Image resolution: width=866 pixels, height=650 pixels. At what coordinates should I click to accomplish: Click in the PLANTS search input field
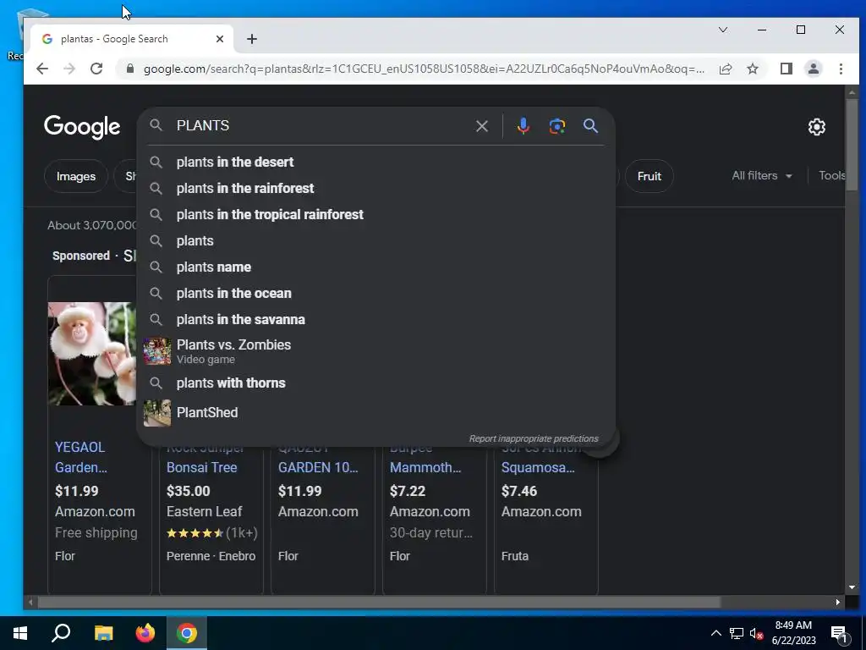point(321,126)
